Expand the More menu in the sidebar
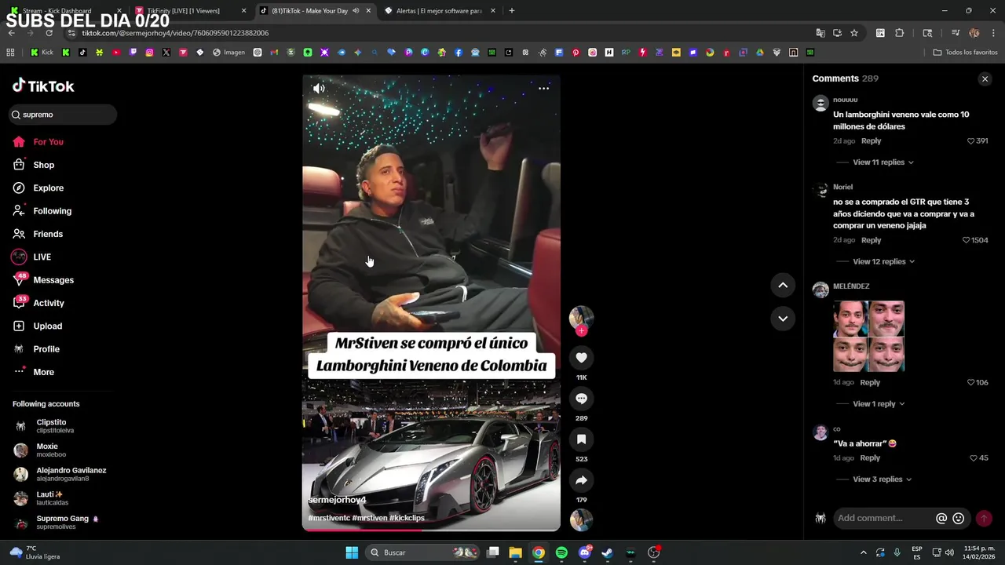The height and width of the screenshot is (565, 1005). [x=35, y=372]
